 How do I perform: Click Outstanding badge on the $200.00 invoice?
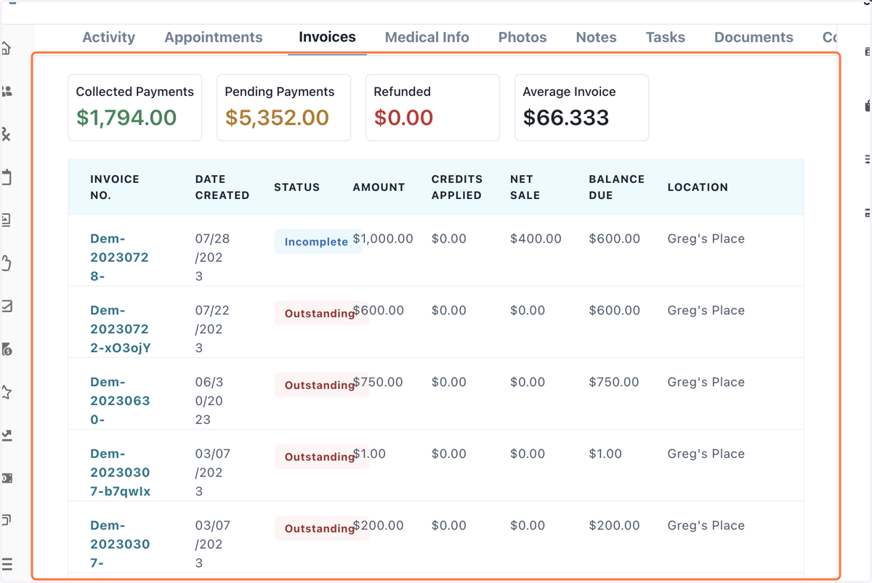click(320, 529)
